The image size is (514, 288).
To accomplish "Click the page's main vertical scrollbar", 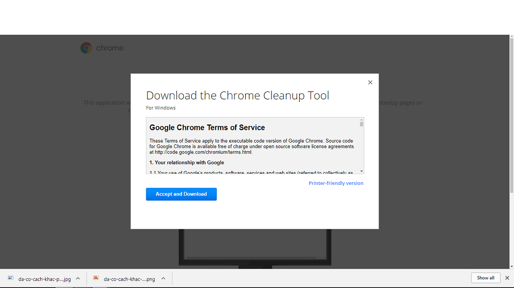I will point(511,116).
